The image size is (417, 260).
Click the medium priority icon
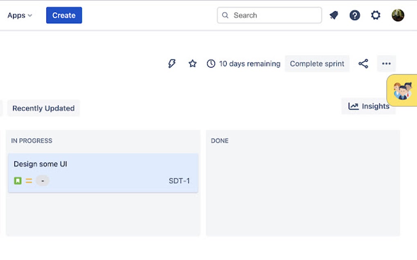[x=28, y=180]
